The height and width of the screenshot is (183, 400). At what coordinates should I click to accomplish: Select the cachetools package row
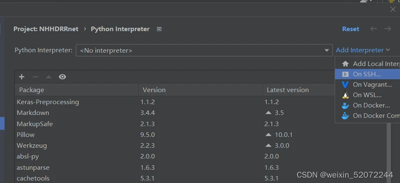pyautogui.click(x=200, y=178)
